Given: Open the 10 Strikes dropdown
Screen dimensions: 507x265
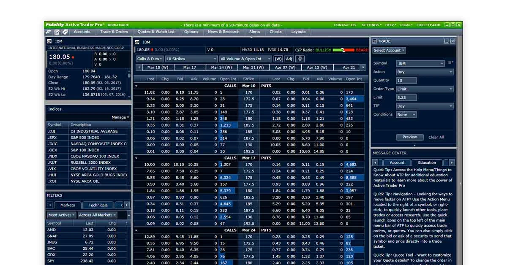Looking at the screenshot, I should pos(191,59).
